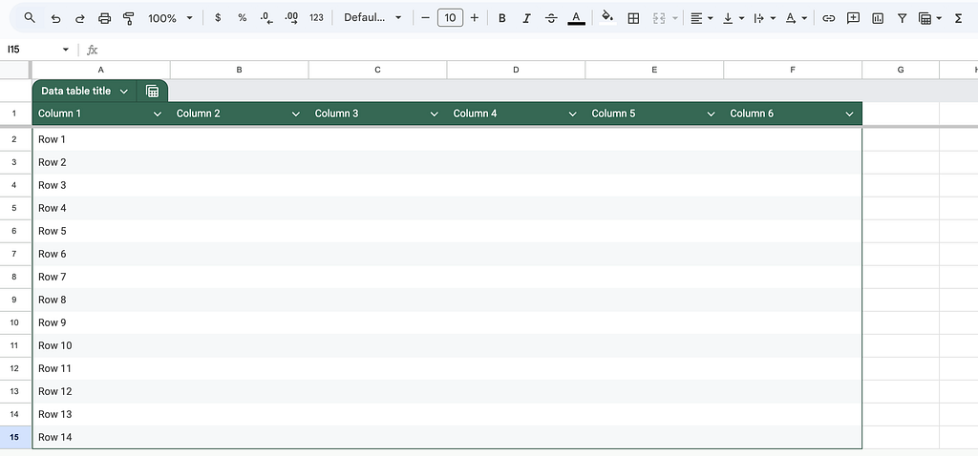Click the font size input field
The image size is (978, 456).
click(x=451, y=18)
